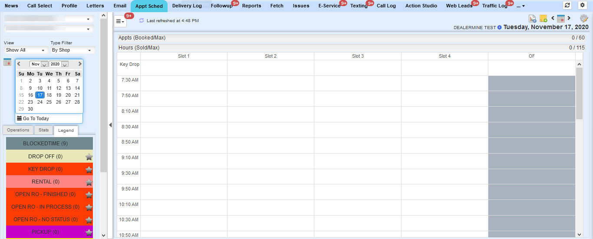Toggle the star beside OPEN RO - FINISHED
The height and width of the screenshot is (239, 593).
[89, 194]
